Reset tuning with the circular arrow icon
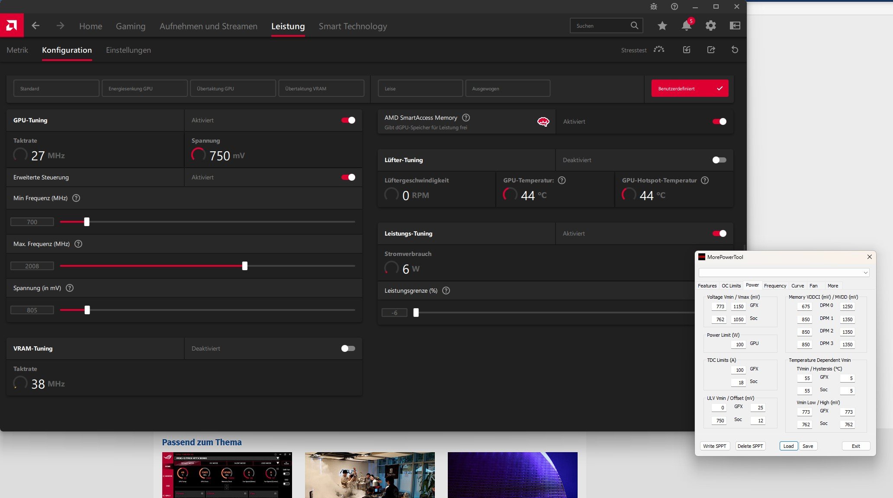This screenshot has height=498, width=893. coord(735,50)
